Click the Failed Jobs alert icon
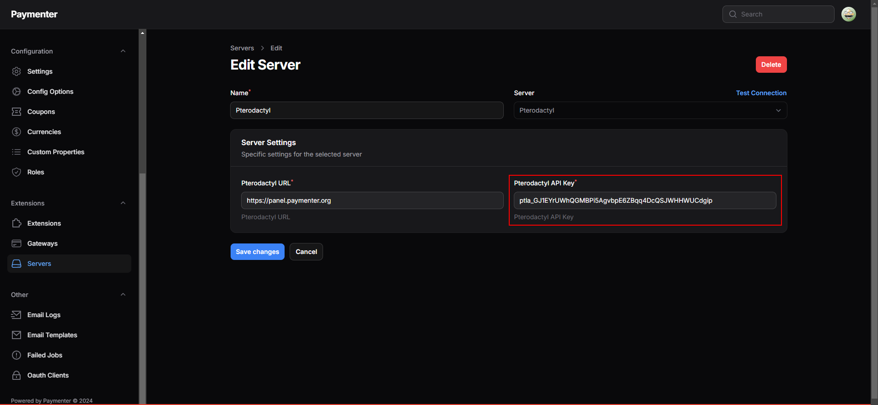The height and width of the screenshot is (405, 878). (x=16, y=355)
